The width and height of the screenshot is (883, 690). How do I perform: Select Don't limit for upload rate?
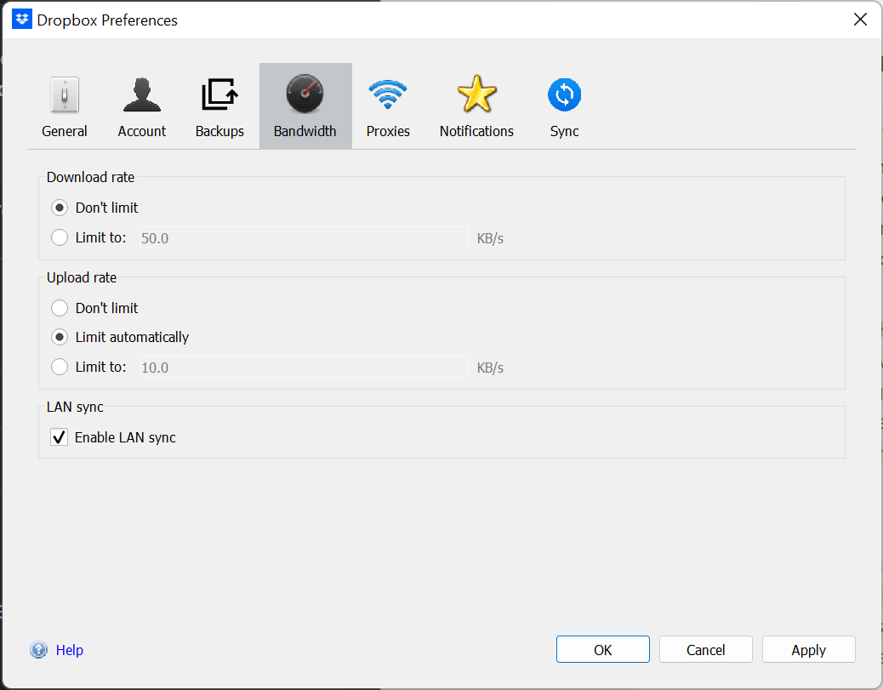(60, 307)
